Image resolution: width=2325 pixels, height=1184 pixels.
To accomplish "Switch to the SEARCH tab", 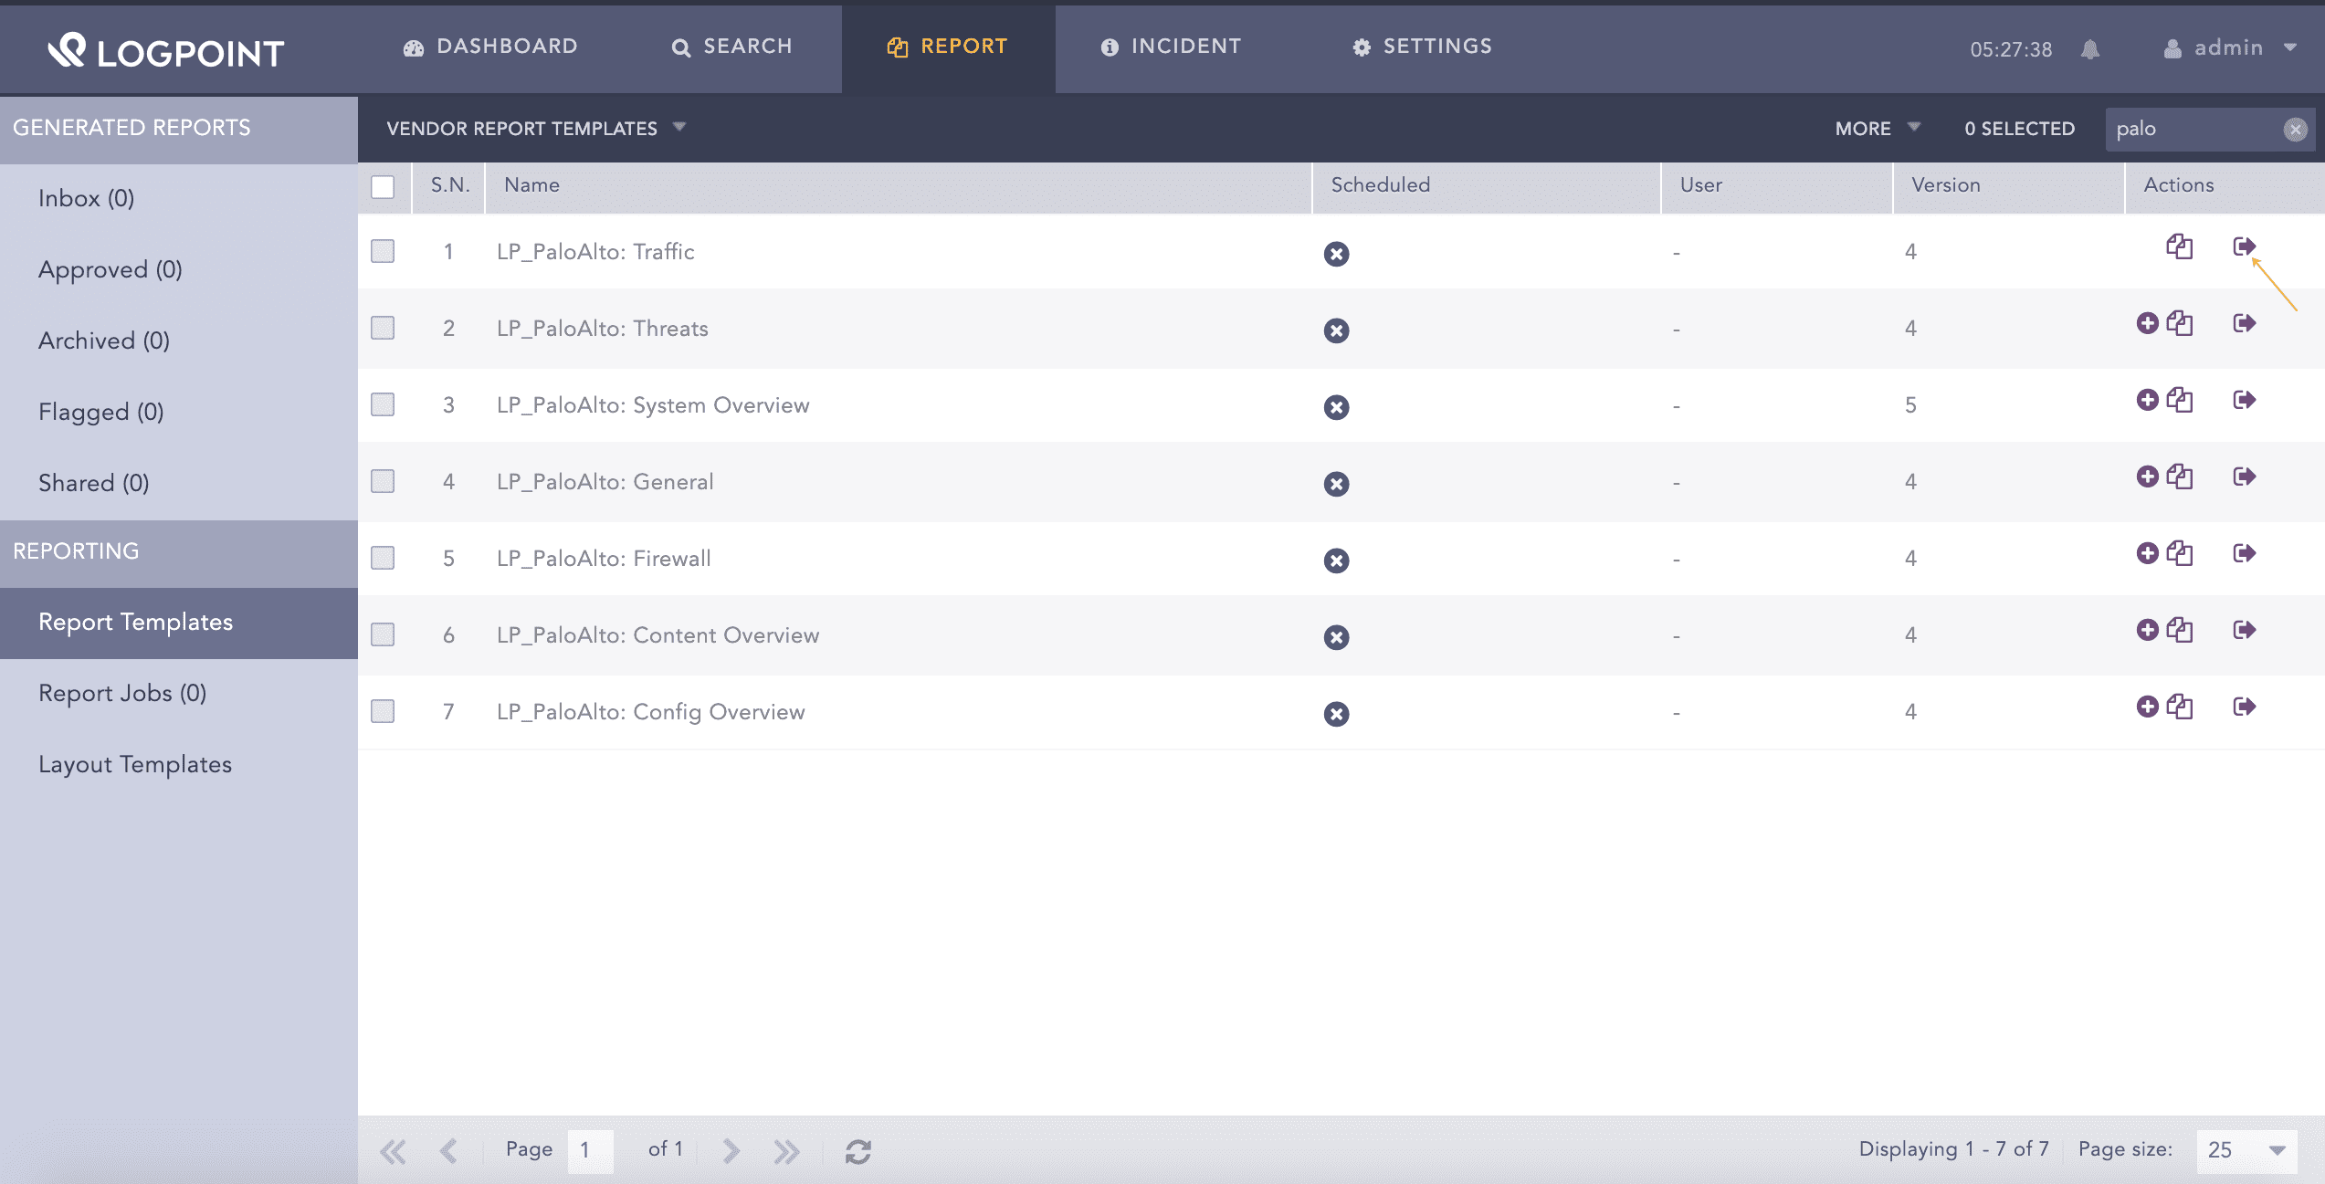I will pyautogui.click(x=733, y=46).
